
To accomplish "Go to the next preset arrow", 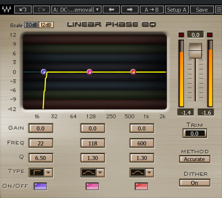I will [x=130, y=9].
